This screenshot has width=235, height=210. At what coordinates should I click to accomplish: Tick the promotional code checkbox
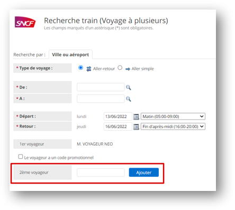click(21, 157)
